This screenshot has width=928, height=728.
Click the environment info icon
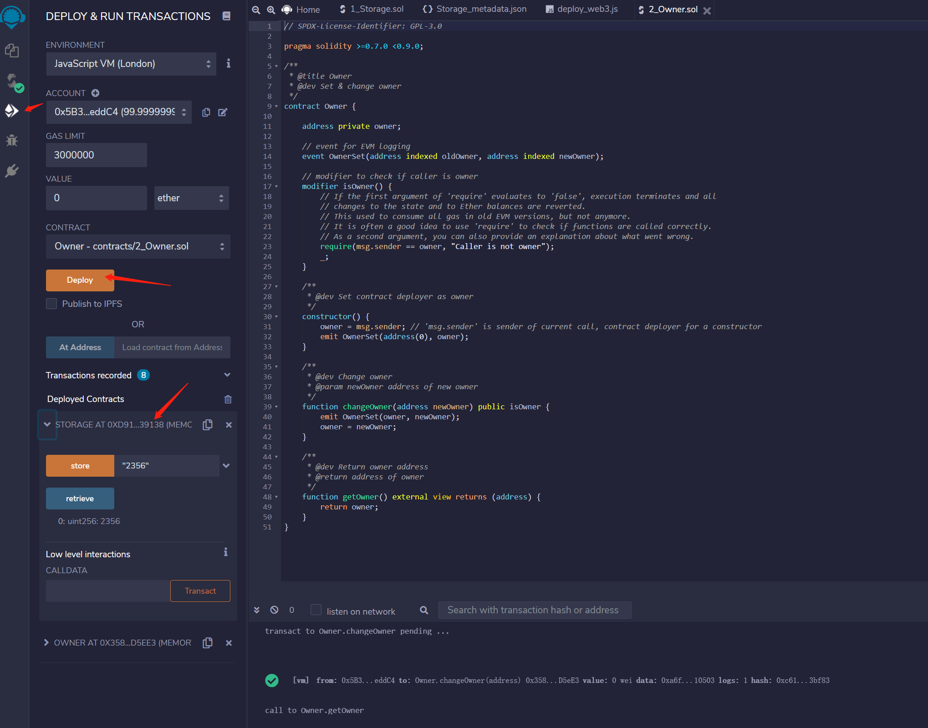229,63
